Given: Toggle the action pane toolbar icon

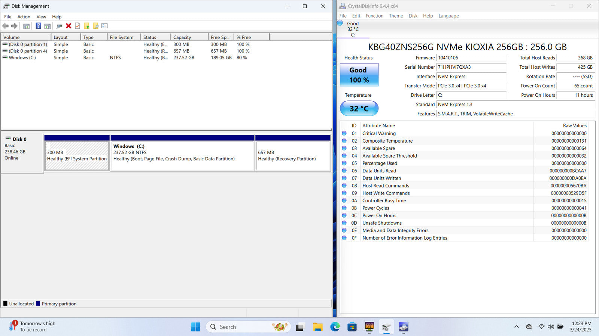Looking at the screenshot, I should tap(48, 26).
